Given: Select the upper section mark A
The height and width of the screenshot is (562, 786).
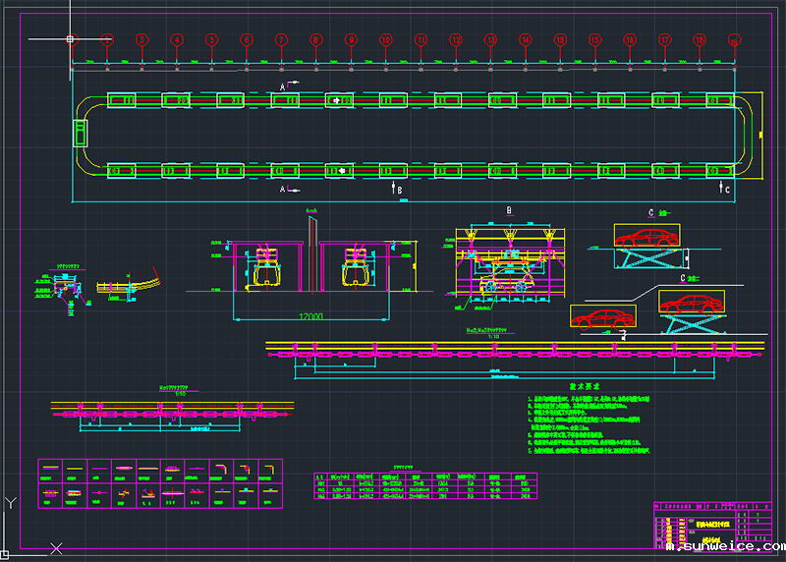Looking at the screenshot, I should tap(284, 86).
